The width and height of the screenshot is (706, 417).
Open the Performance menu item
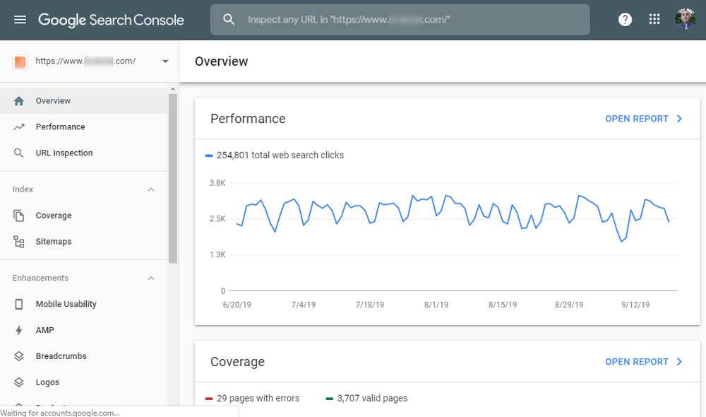tap(84, 127)
